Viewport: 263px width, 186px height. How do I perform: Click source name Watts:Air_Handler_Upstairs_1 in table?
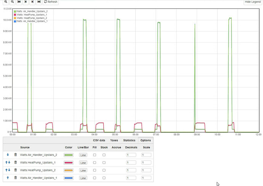(38, 178)
